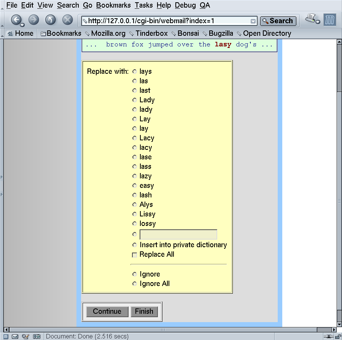Collapse the personal toolbar grippy
This screenshot has width=342, height=340.
coord(2,33)
